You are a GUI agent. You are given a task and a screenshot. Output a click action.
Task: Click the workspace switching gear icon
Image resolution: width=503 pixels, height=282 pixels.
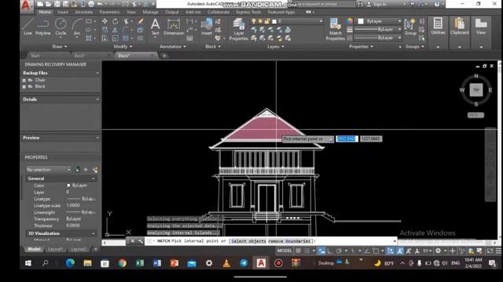(438, 251)
